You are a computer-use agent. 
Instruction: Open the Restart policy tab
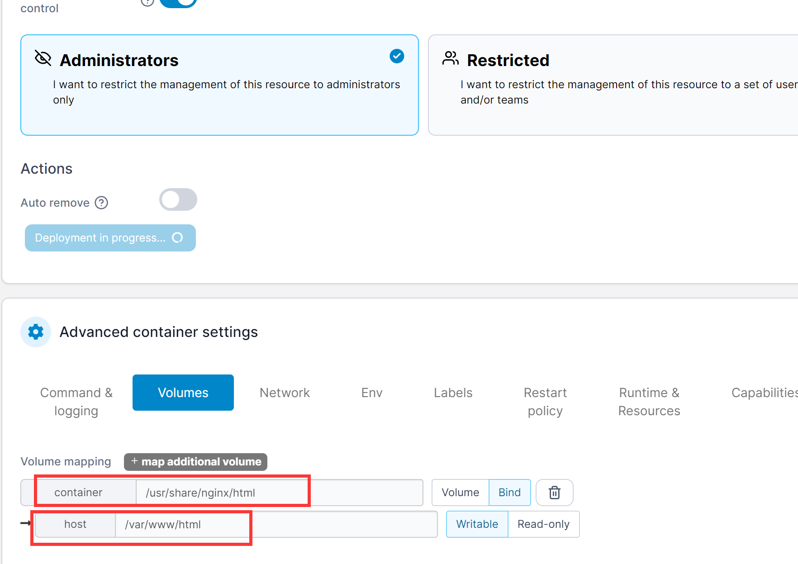pos(545,402)
